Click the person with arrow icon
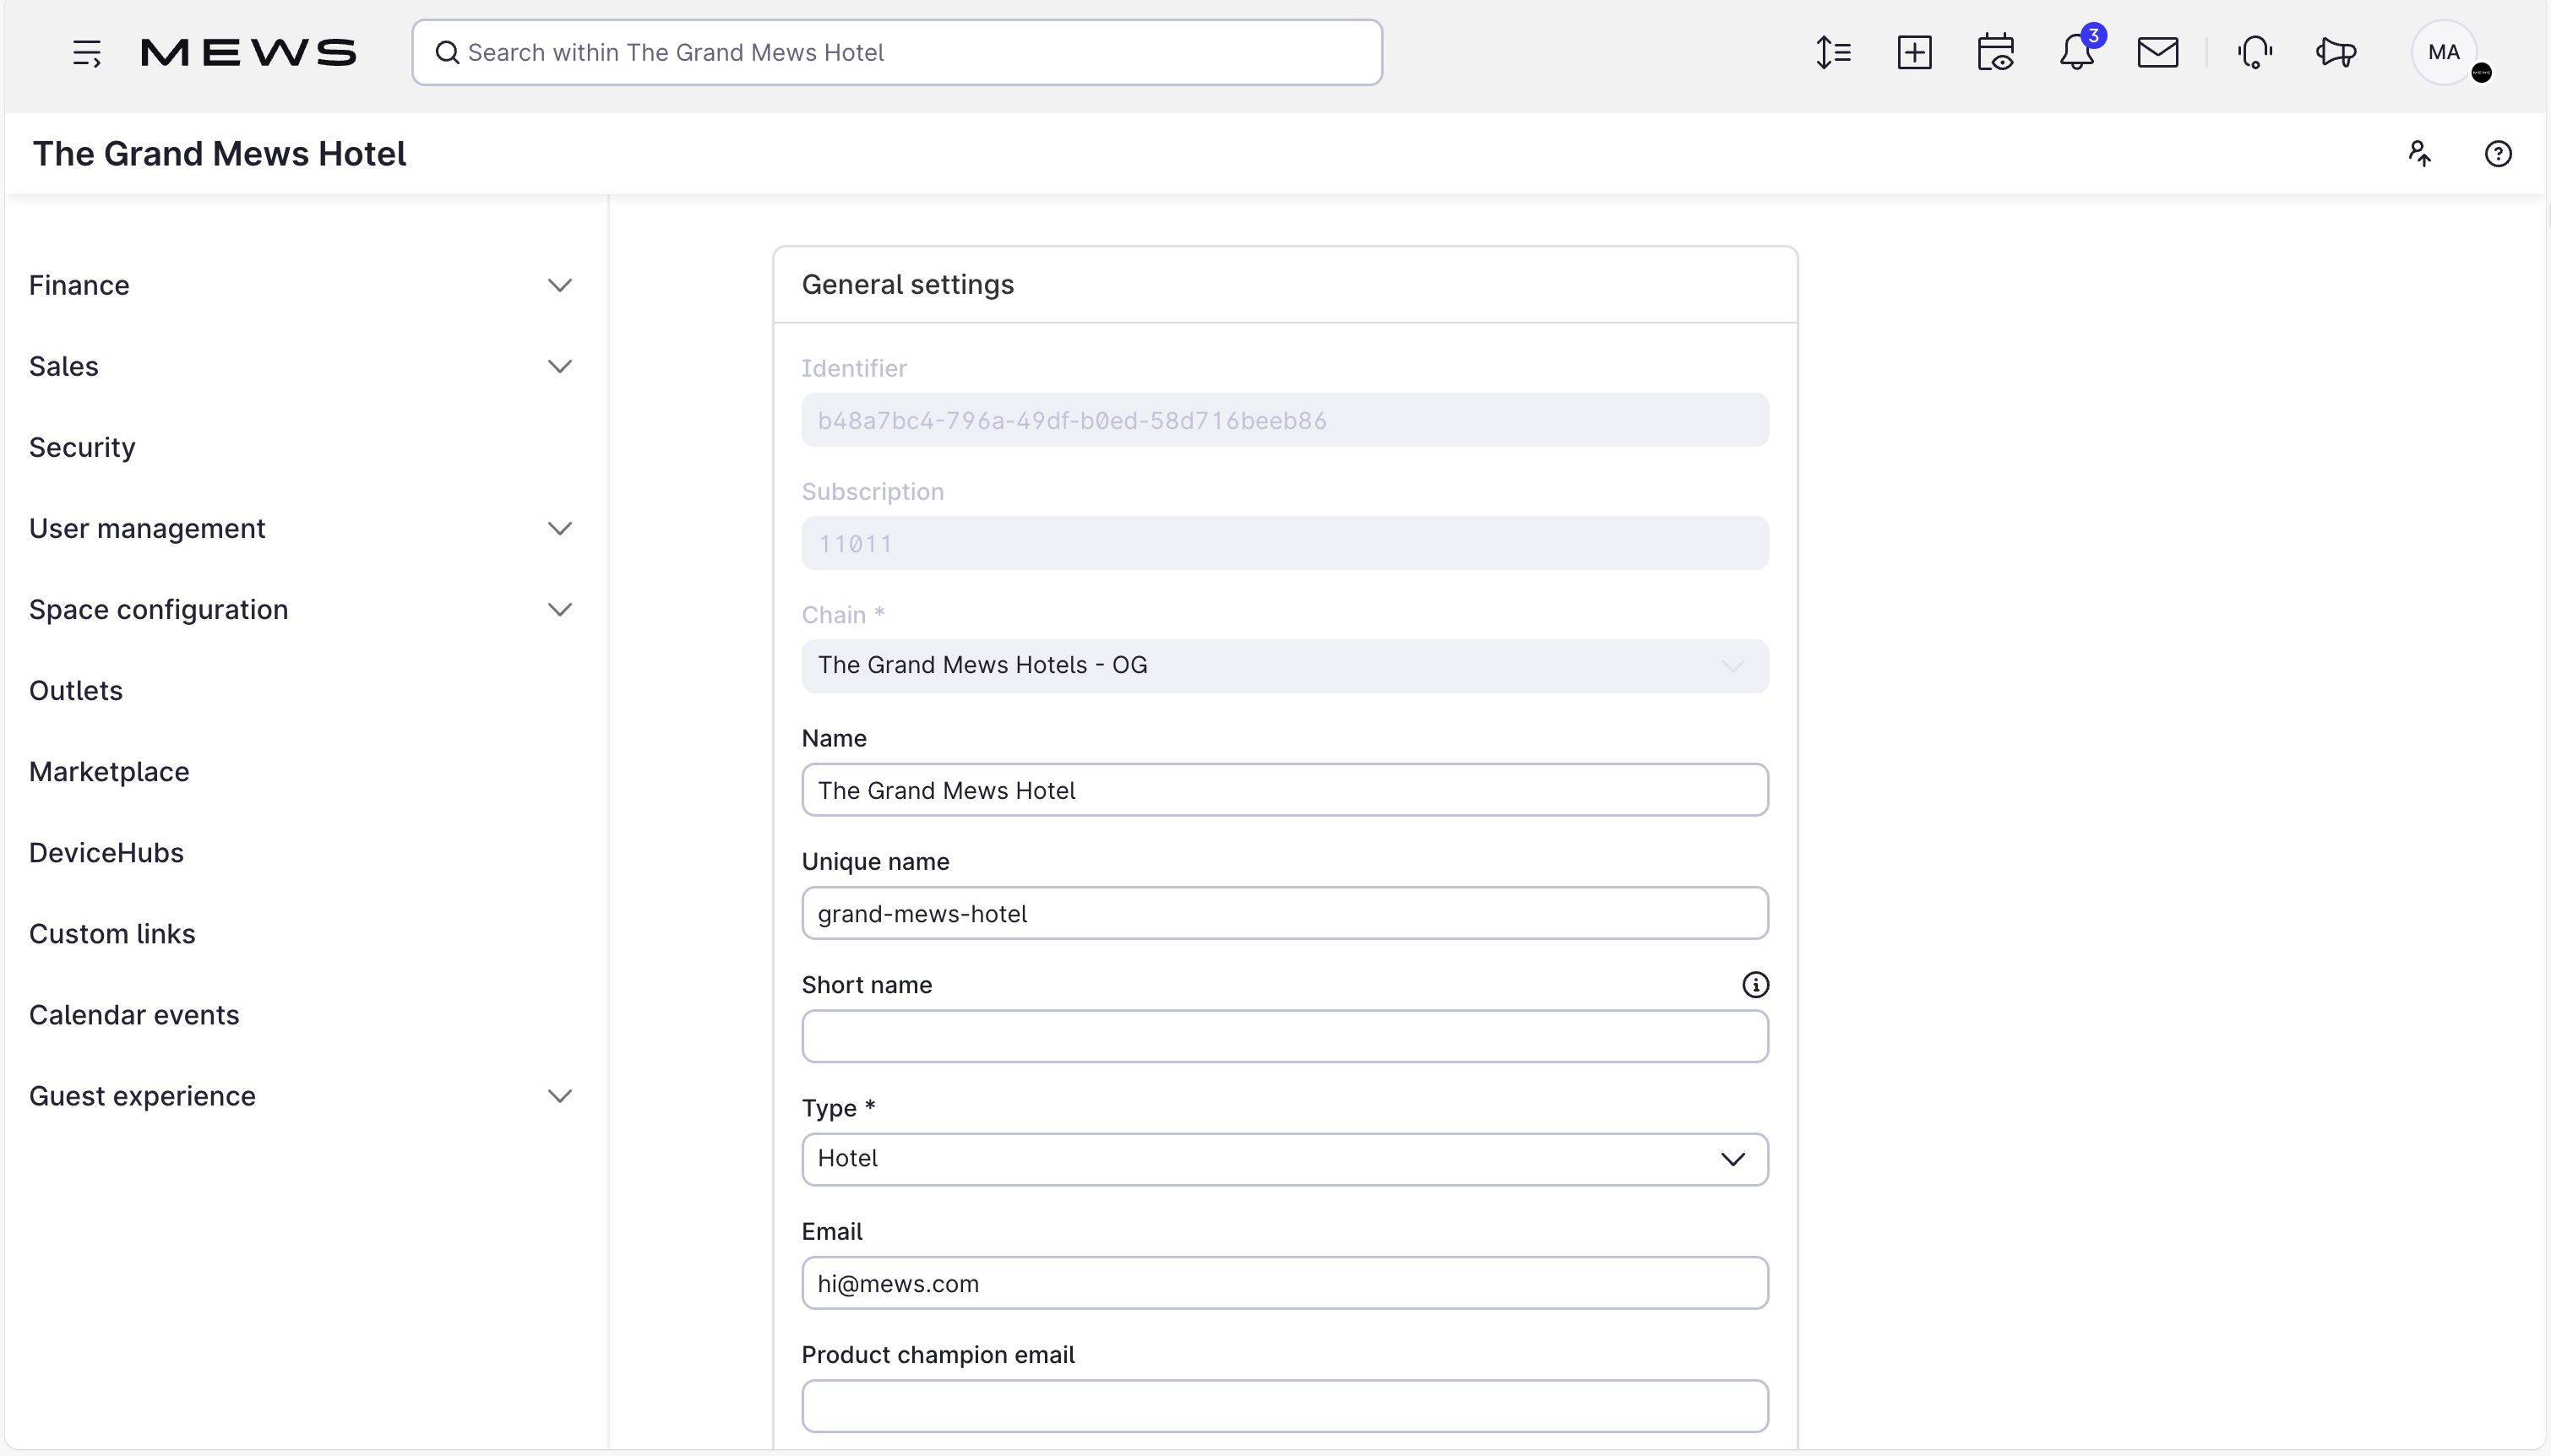 2420,154
